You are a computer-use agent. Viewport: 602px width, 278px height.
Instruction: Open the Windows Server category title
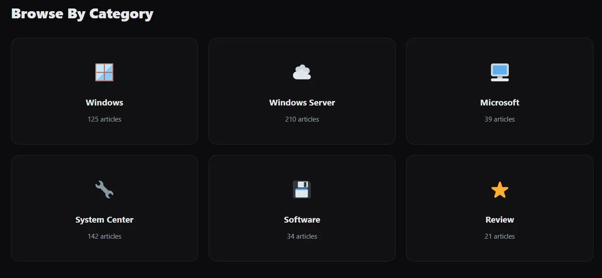[x=302, y=102]
